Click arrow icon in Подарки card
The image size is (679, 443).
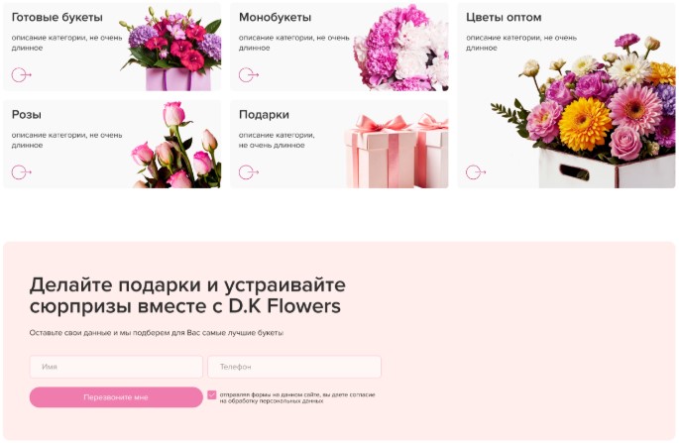(x=249, y=172)
